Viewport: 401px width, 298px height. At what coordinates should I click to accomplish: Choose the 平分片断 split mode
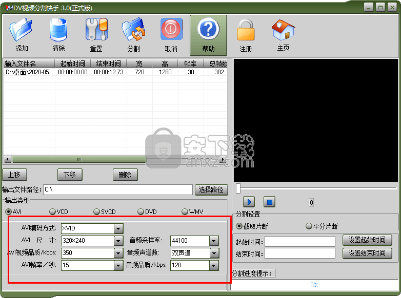309,226
